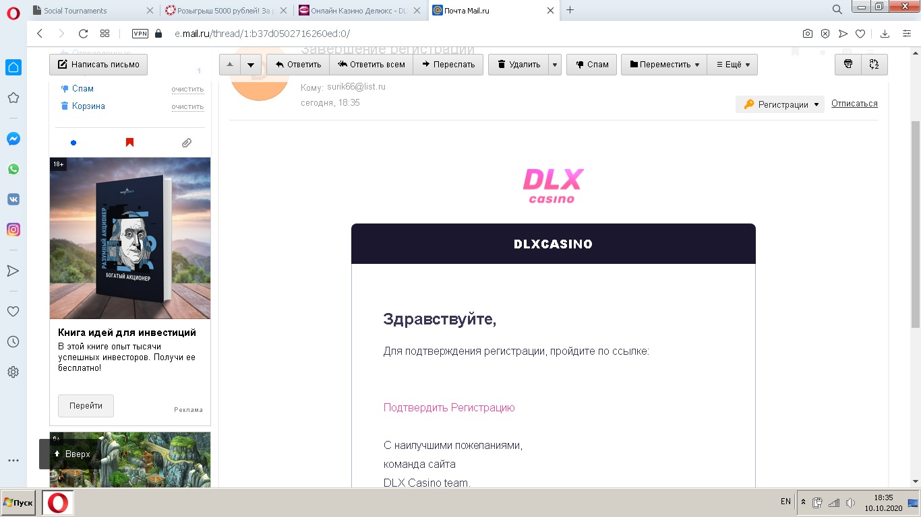Screen dimensions: 921x517
Task: Delete the email with Удалить
Action: pyautogui.click(x=518, y=65)
